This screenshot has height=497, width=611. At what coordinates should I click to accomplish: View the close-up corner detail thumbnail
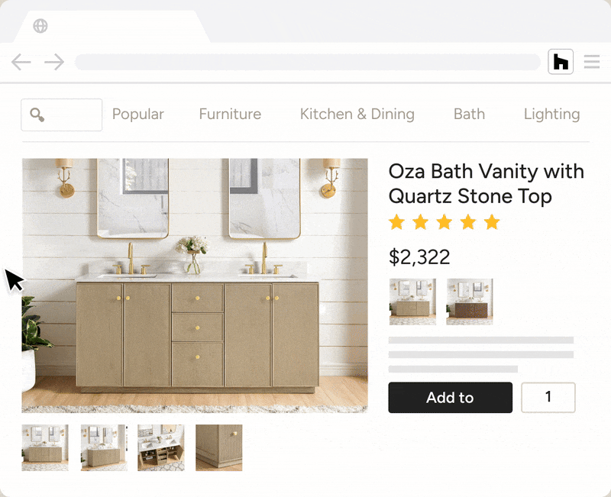click(x=219, y=447)
